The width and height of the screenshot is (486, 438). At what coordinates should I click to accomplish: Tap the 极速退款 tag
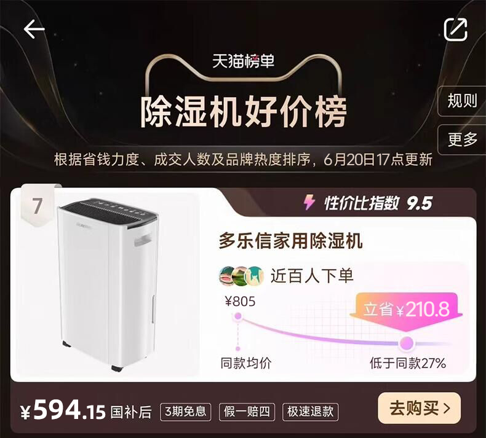tap(310, 412)
